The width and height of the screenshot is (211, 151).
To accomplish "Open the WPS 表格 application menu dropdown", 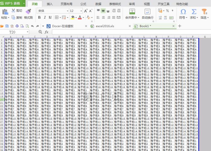I will pyautogui.click(x=24, y=3).
